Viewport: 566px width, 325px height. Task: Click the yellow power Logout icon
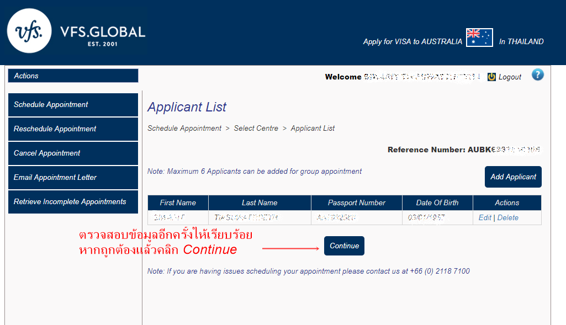(491, 77)
